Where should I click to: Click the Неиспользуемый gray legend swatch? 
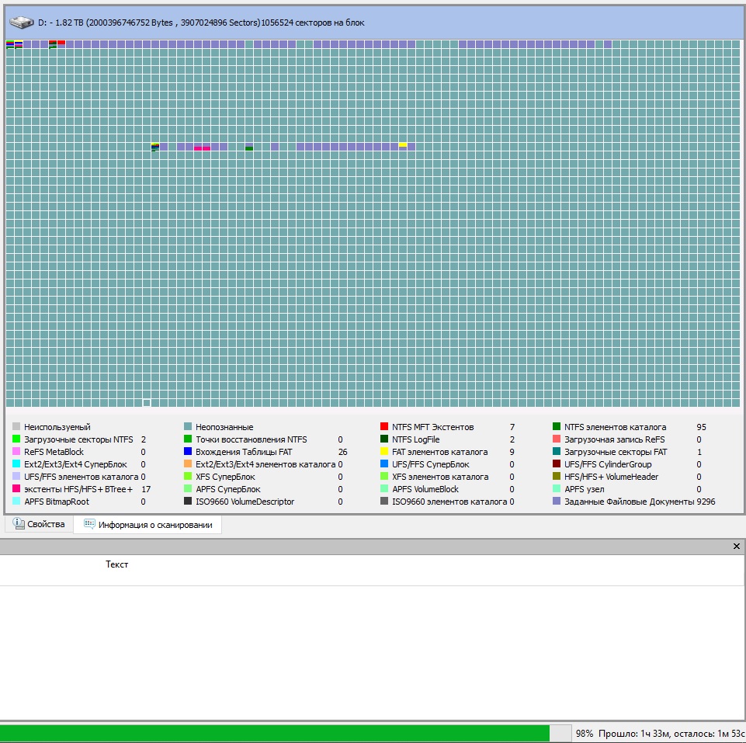click(x=16, y=427)
